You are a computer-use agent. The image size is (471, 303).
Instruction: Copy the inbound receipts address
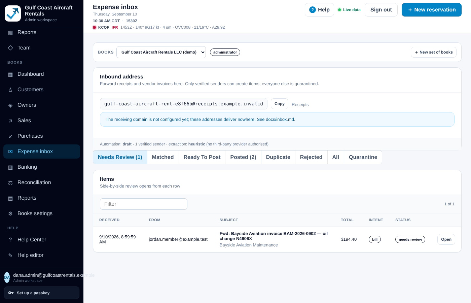pos(280,104)
